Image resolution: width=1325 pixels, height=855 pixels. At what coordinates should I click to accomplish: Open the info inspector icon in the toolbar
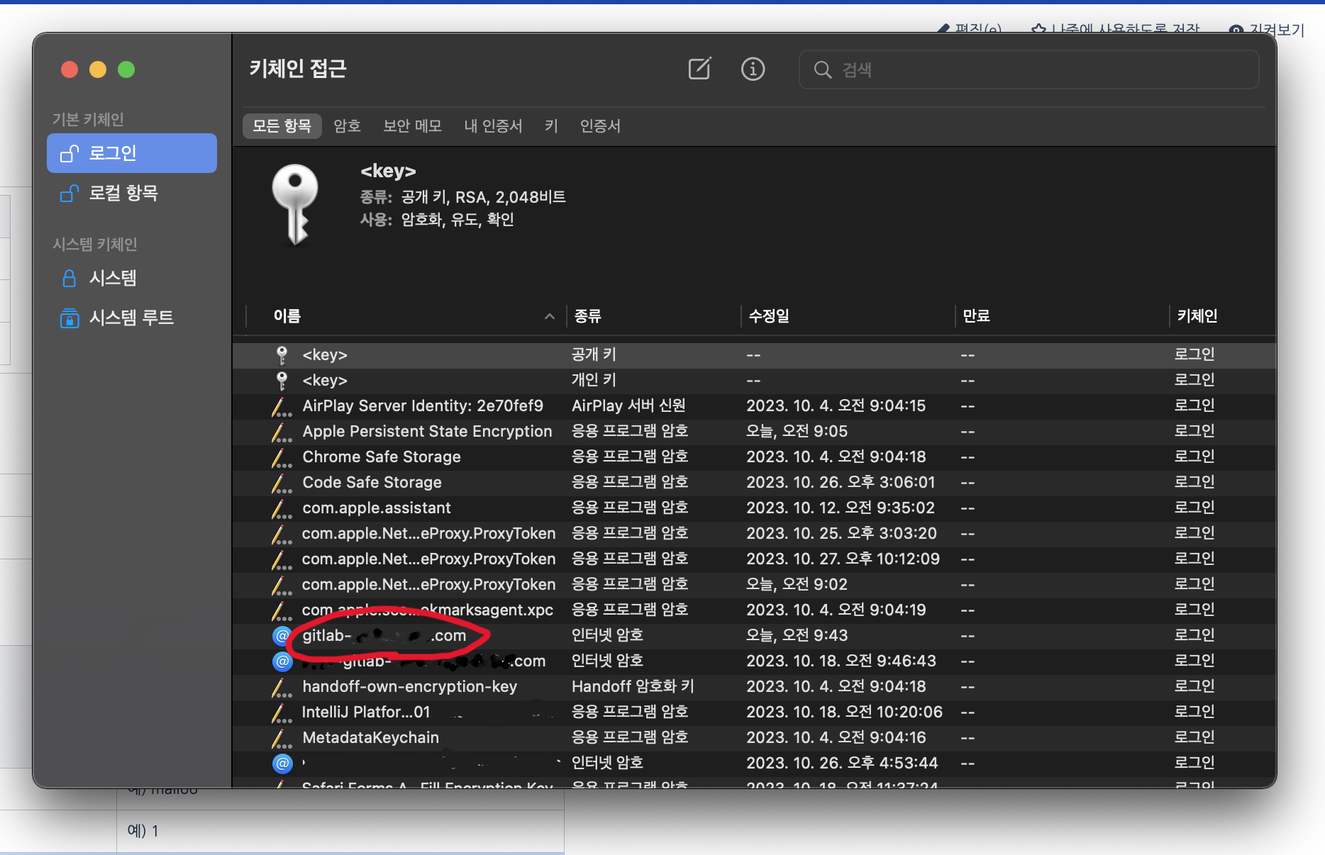pyautogui.click(x=753, y=69)
